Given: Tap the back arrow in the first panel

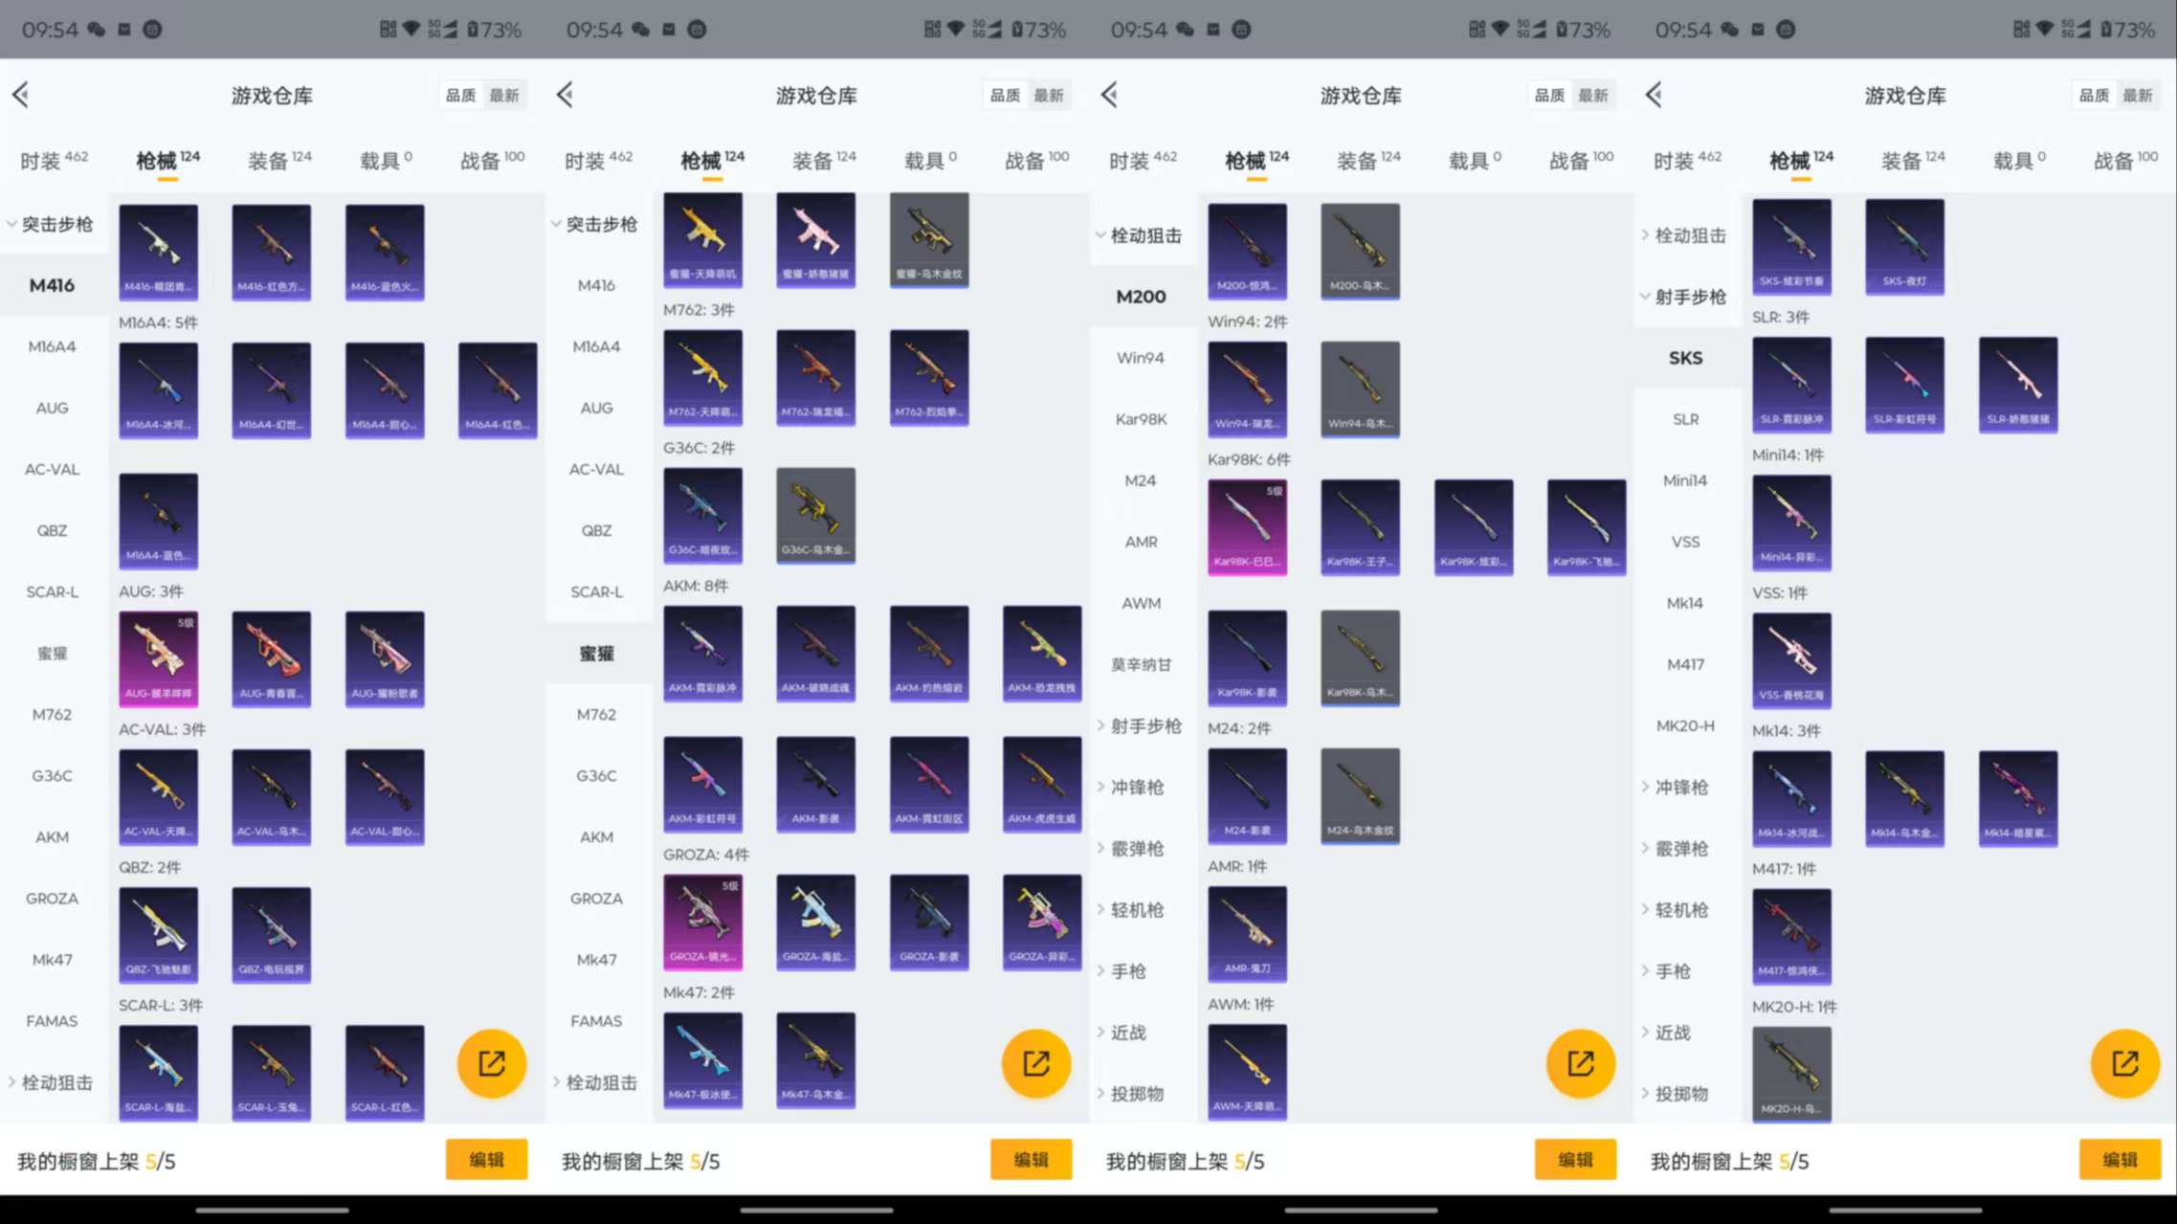Looking at the screenshot, I should (x=21, y=95).
